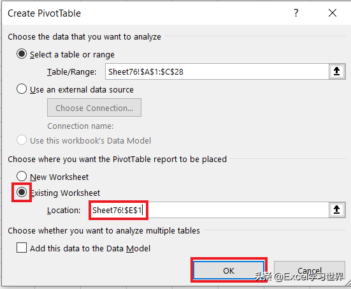
Task: Click the Table/Range: label
Action: pos(71,71)
